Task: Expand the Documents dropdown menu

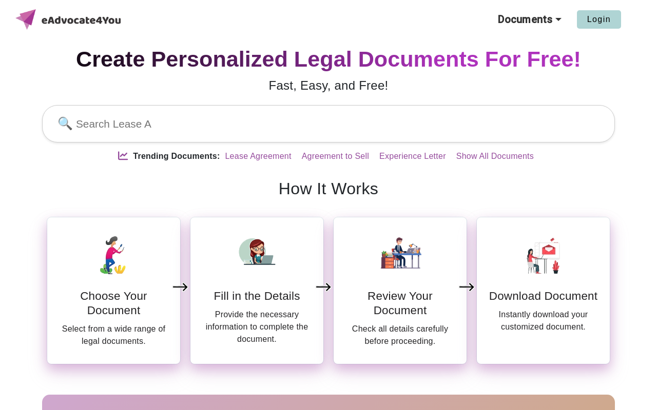Action: (x=529, y=19)
